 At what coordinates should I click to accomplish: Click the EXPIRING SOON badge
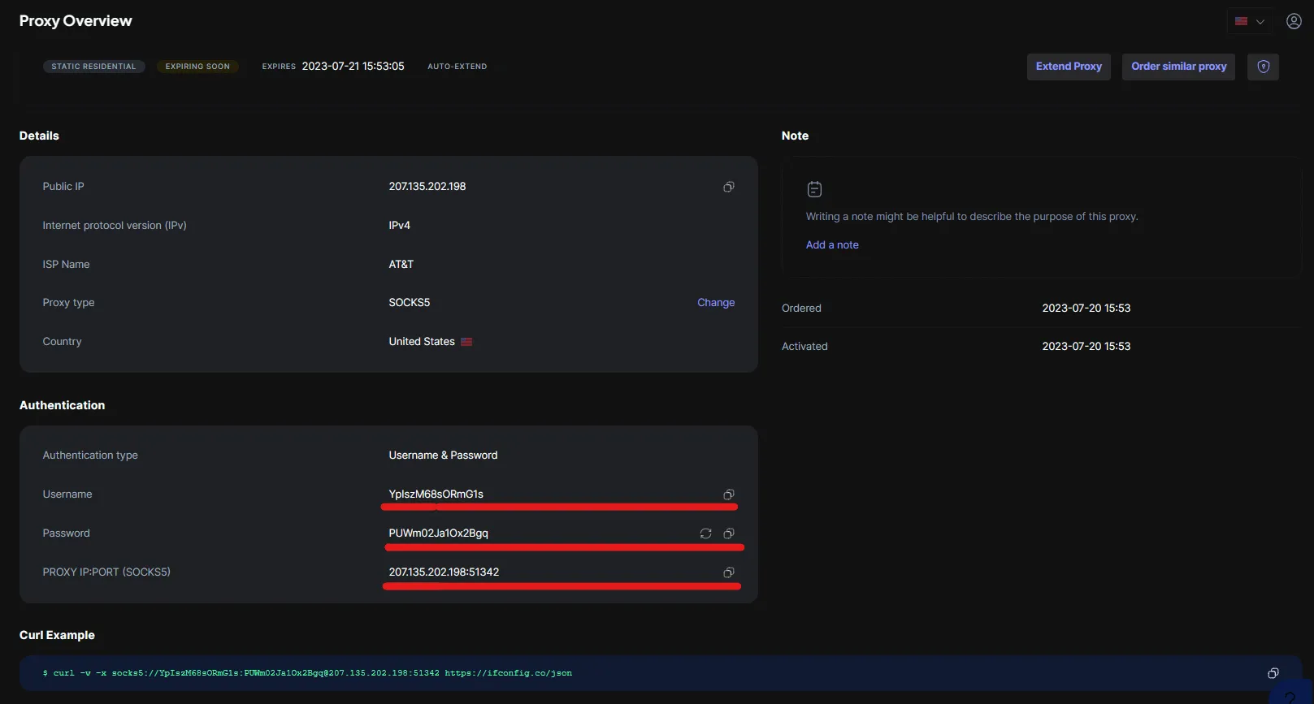197,67
